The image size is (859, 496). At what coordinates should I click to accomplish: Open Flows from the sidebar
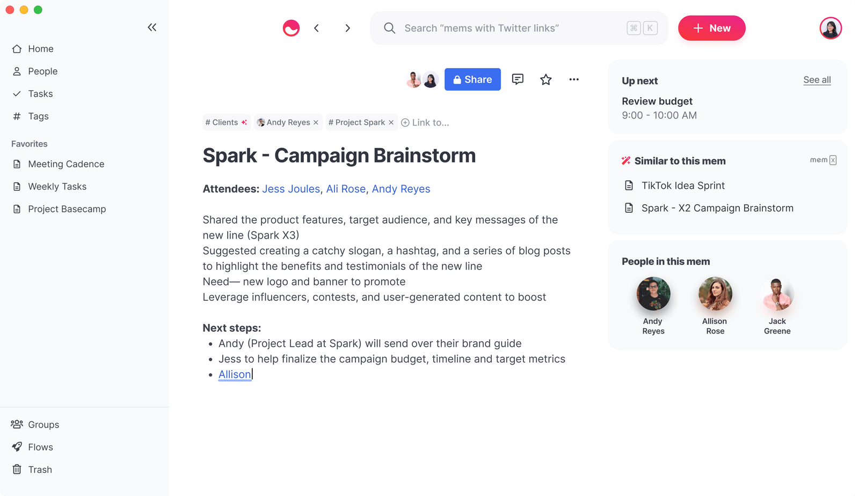pyautogui.click(x=40, y=447)
